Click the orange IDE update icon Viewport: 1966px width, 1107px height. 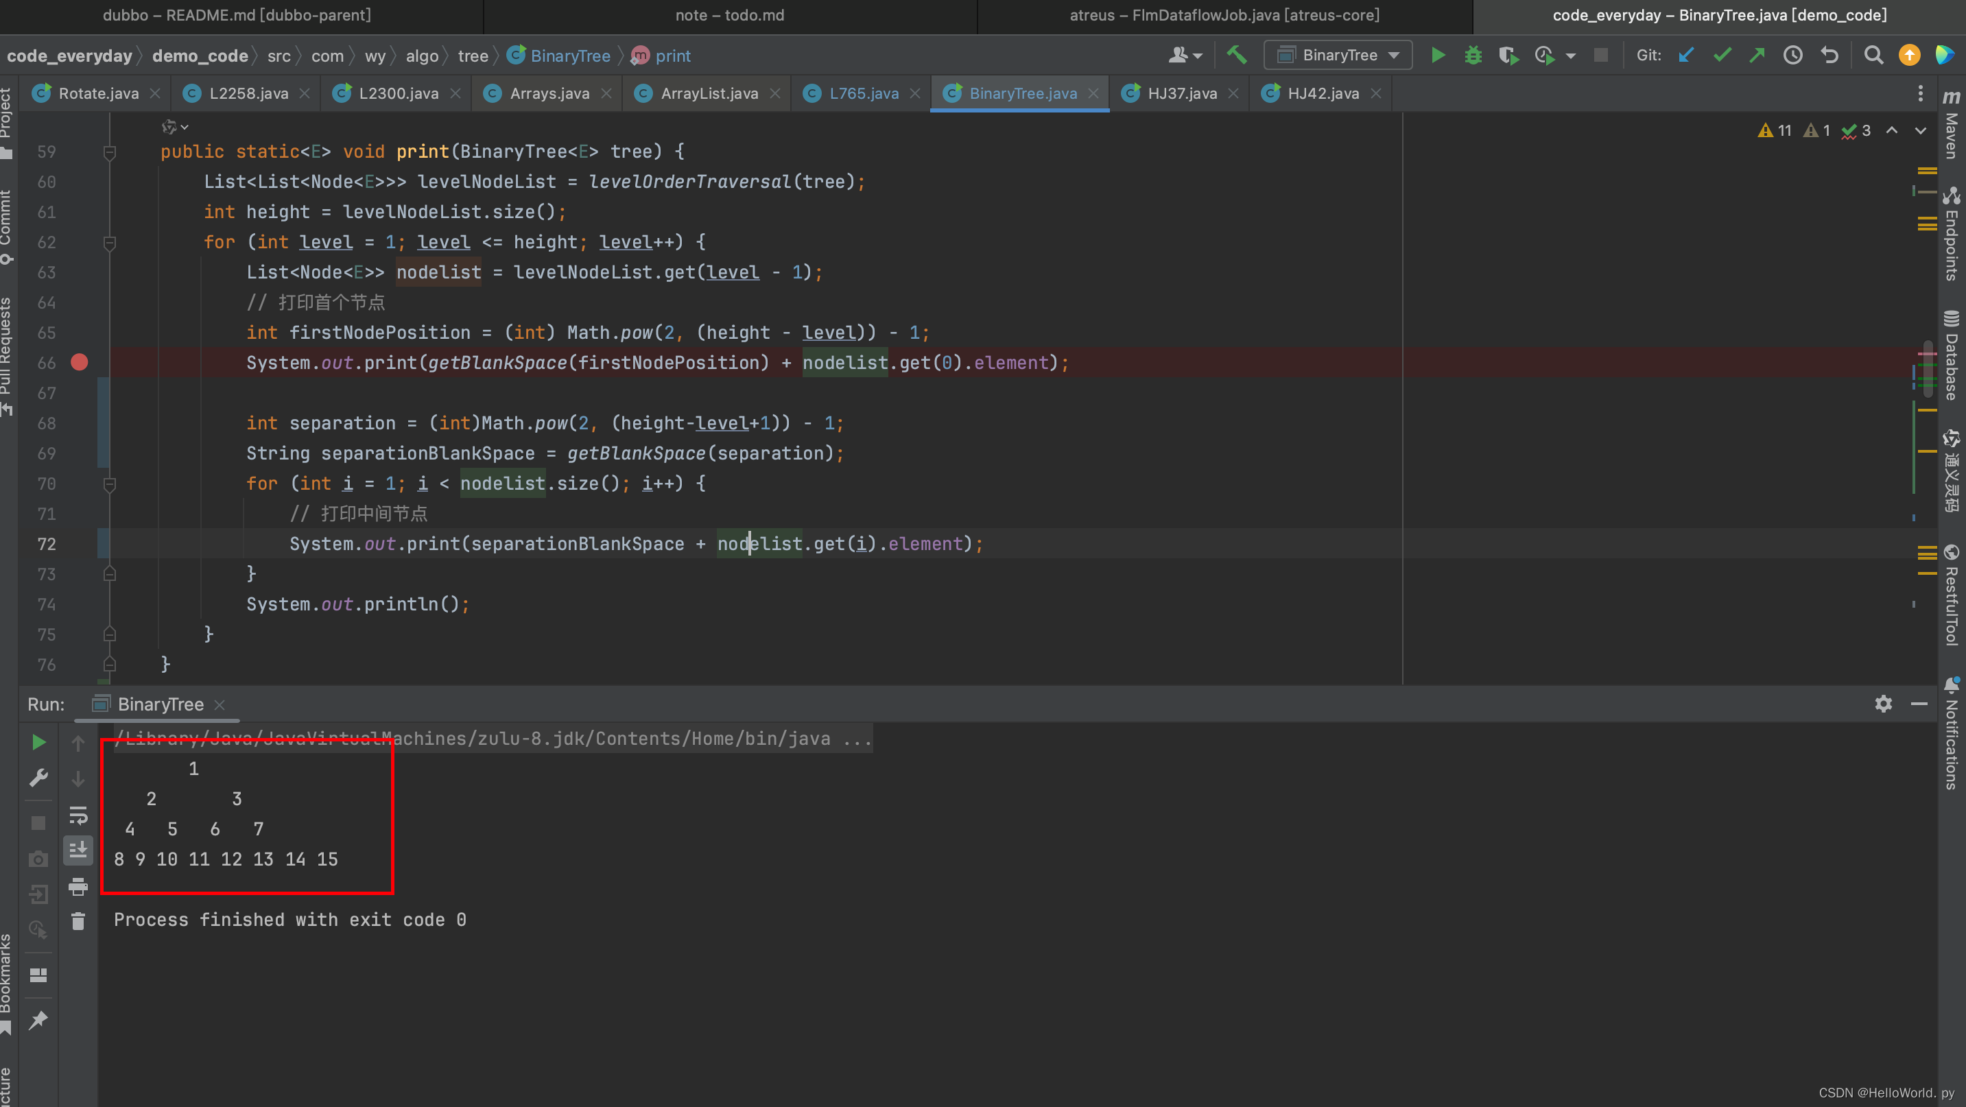1910,55
